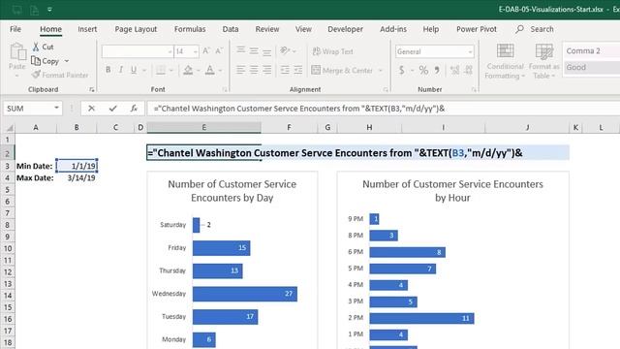Toggle Bold formatting
The height and width of the screenshot is (349, 620).
coord(108,70)
